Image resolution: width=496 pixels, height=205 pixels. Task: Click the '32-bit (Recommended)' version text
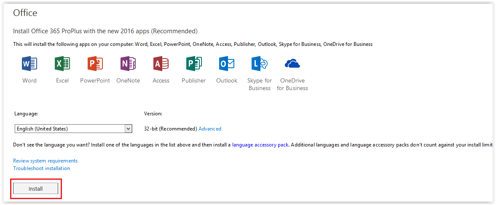[x=171, y=129]
